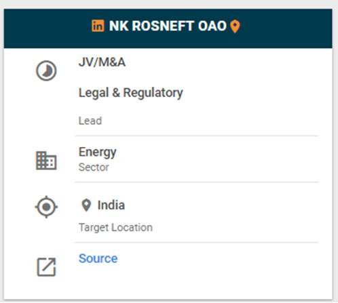The height and width of the screenshot is (303, 338).
Task: Click the divider line below Sector
Action: [x=197, y=182]
